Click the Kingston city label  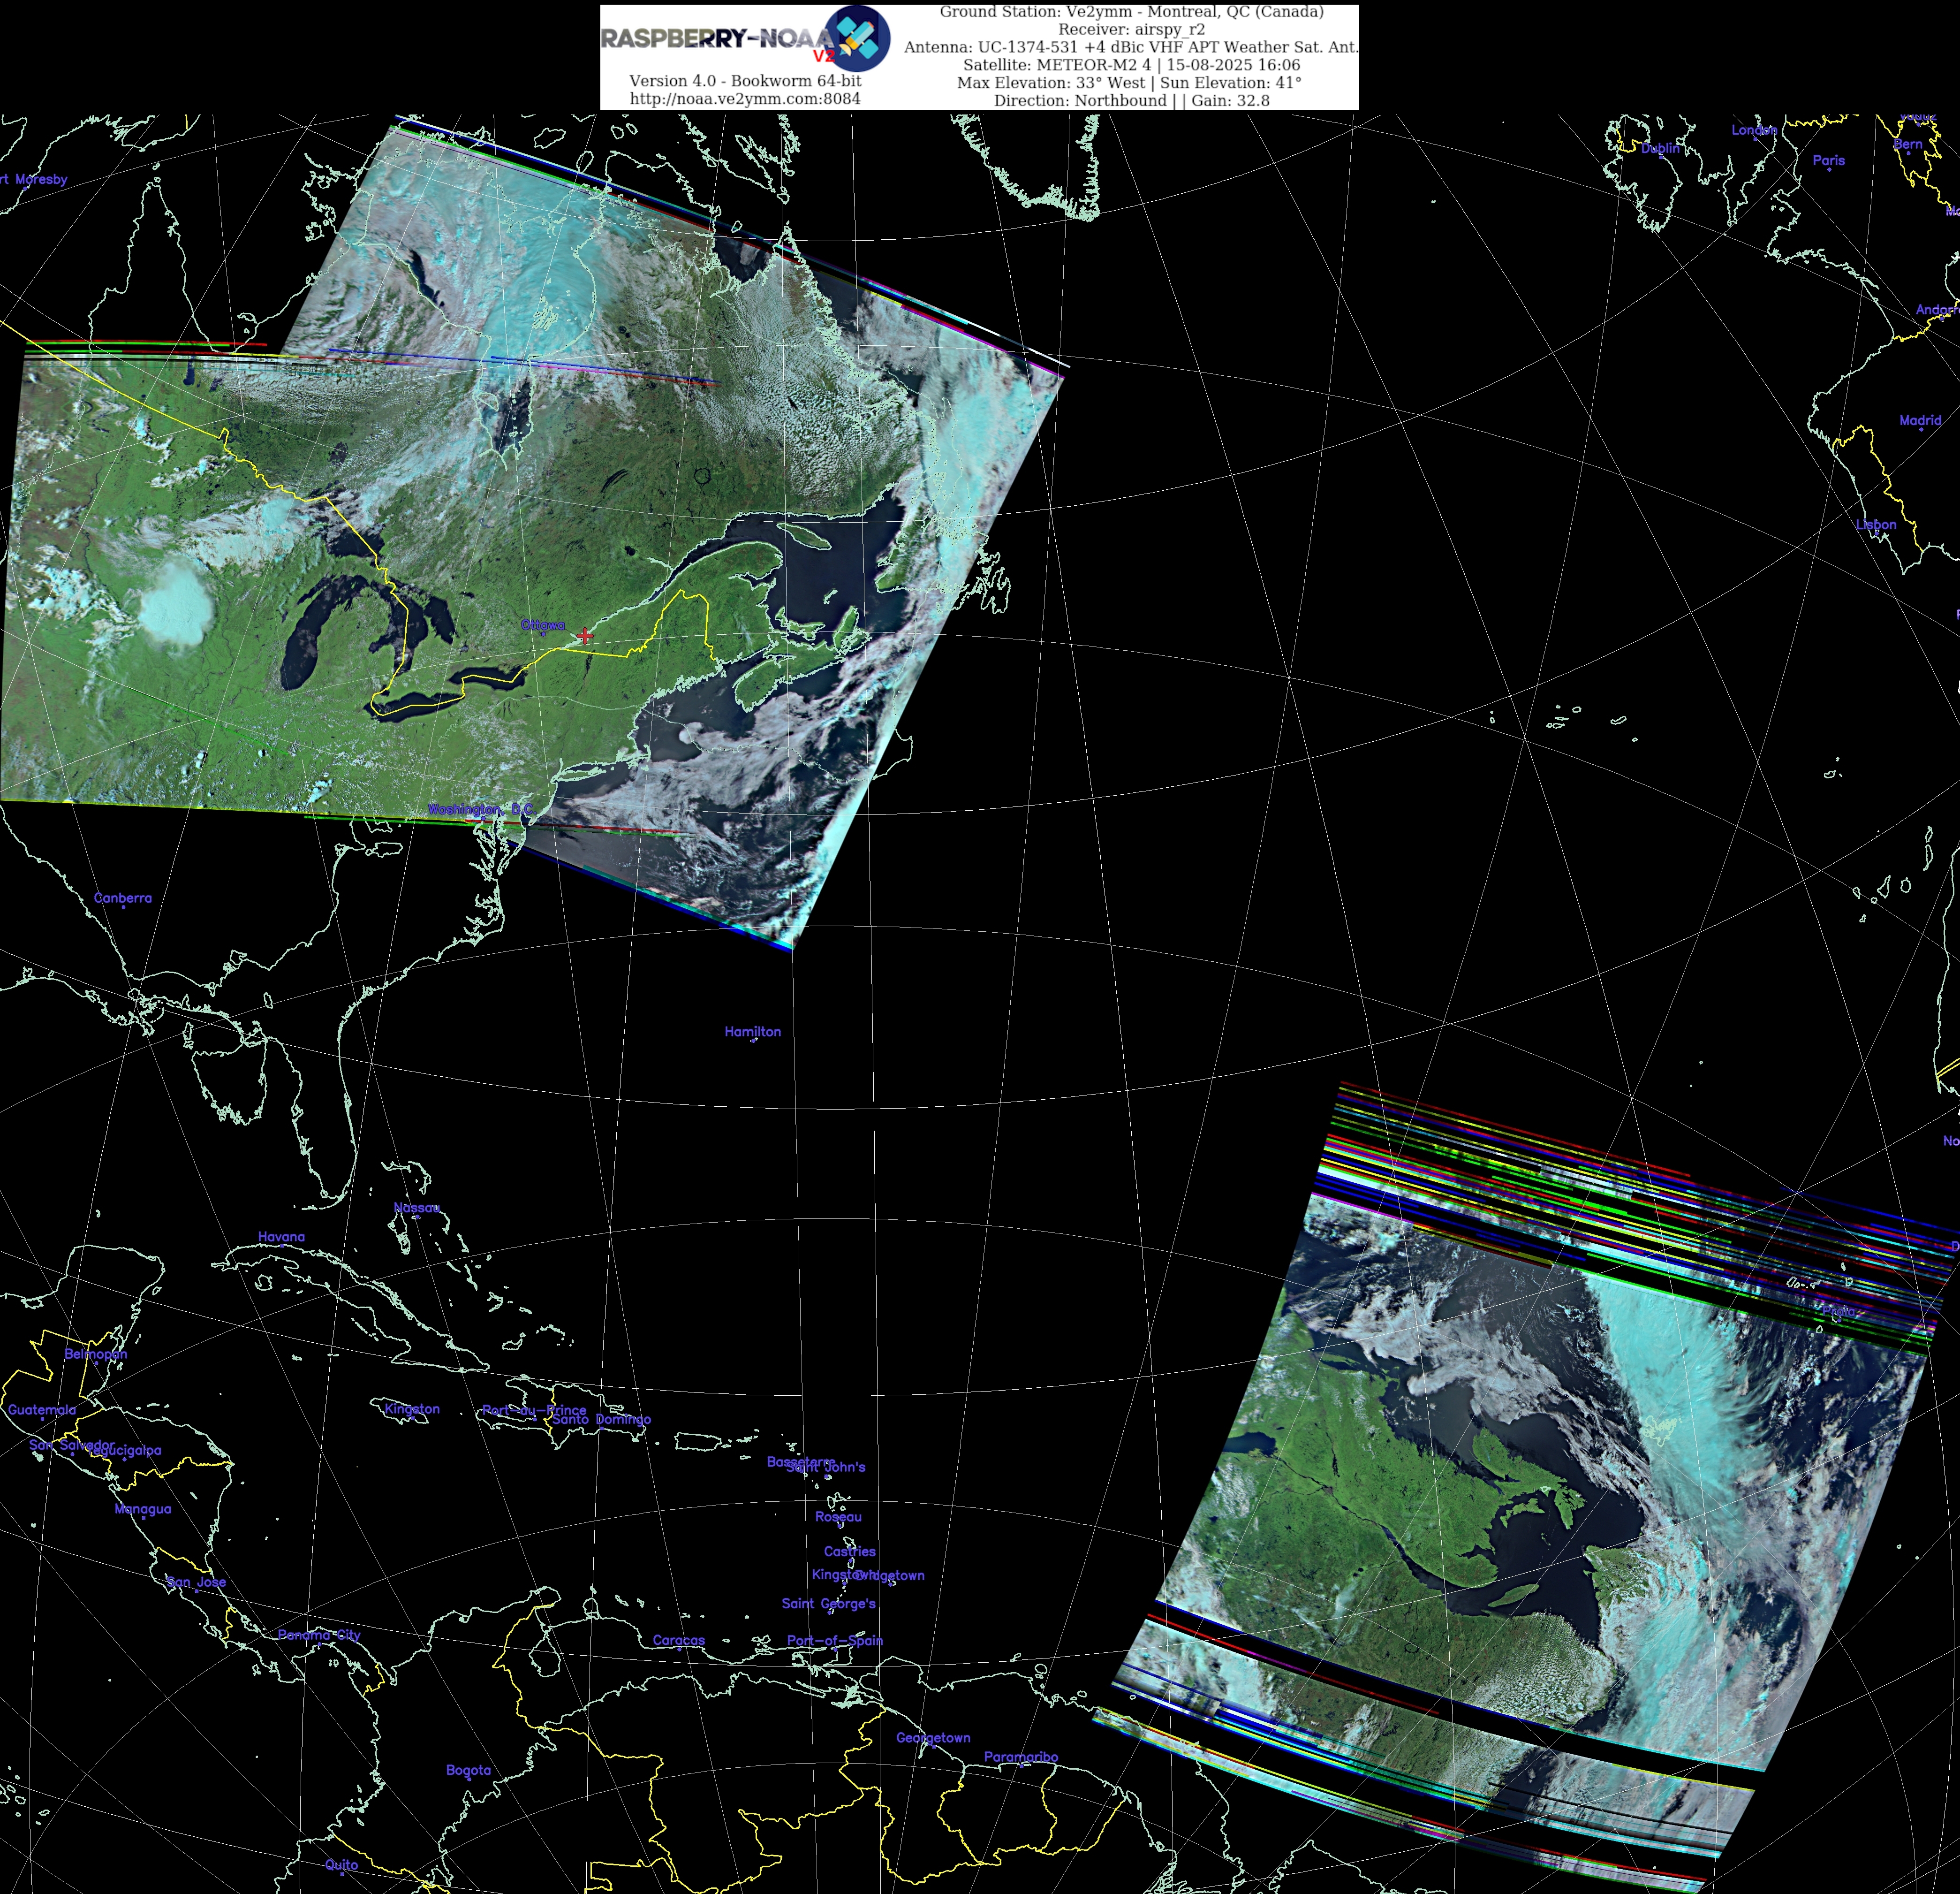(x=412, y=1409)
